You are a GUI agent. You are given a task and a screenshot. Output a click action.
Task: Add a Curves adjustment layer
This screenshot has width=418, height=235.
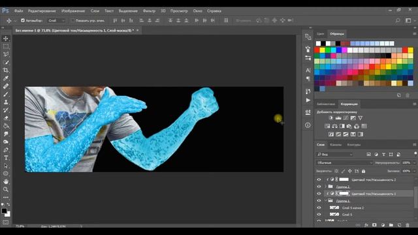point(346,118)
